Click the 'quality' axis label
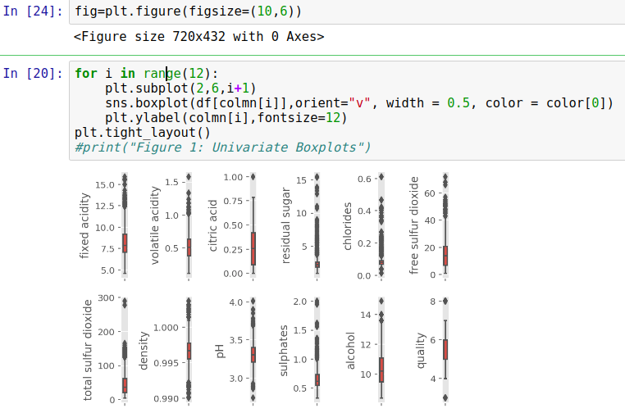The image size is (625, 413). pyautogui.click(x=421, y=351)
